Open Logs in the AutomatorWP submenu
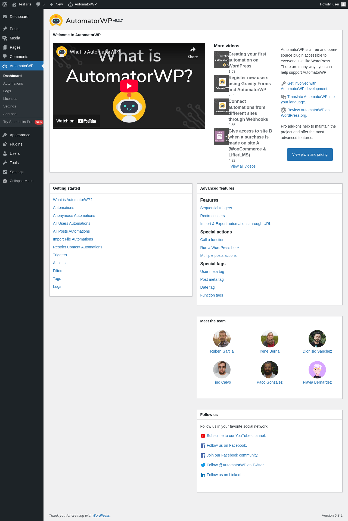This screenshot has height=521, width=348. [7, 91]
